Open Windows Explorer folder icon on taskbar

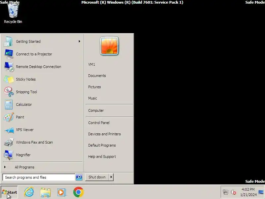point(45,192)
